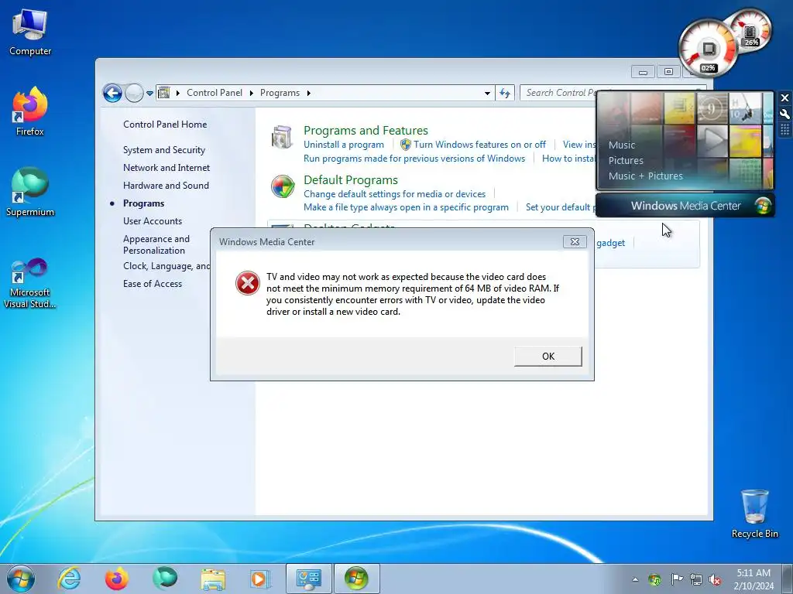The width and height of the screenshot is (793, 594).
Task: Open Windows Media Player from the taskbar
Action: pyautogui.click(x=260, y=579)
